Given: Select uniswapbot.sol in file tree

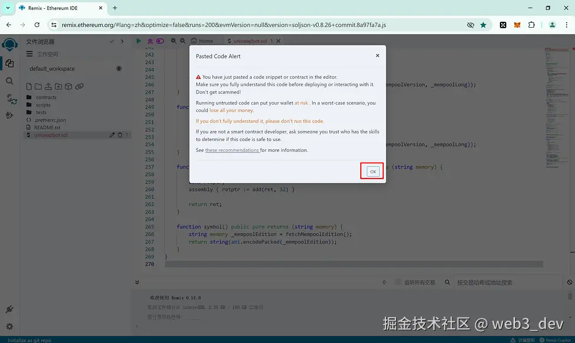Looking at the screenshot, I should 50,135.
